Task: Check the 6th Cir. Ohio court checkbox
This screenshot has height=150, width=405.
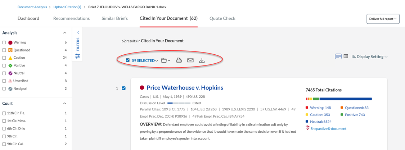Action: click(x=4, y=128)
